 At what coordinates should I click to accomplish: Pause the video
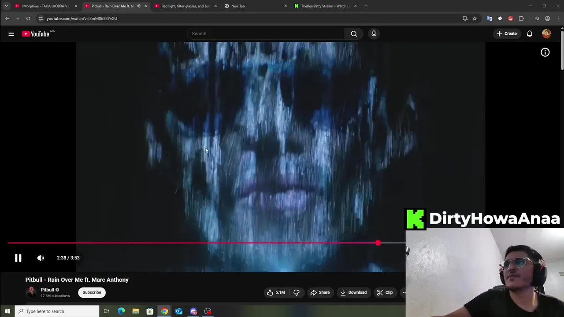tap(18, 258)
